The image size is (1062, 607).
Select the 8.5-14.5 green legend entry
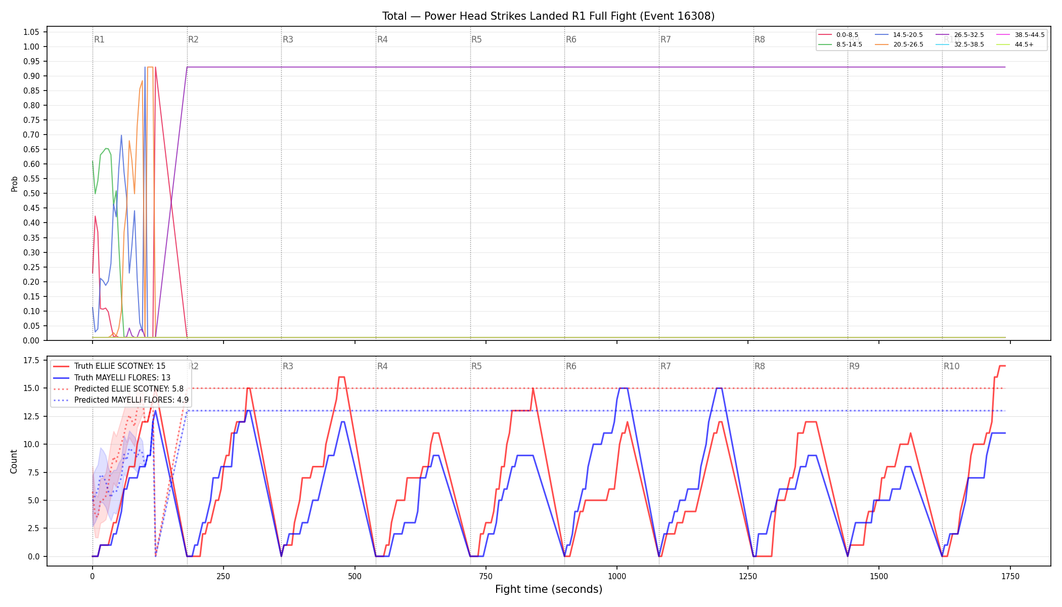[x=840, y=45]
